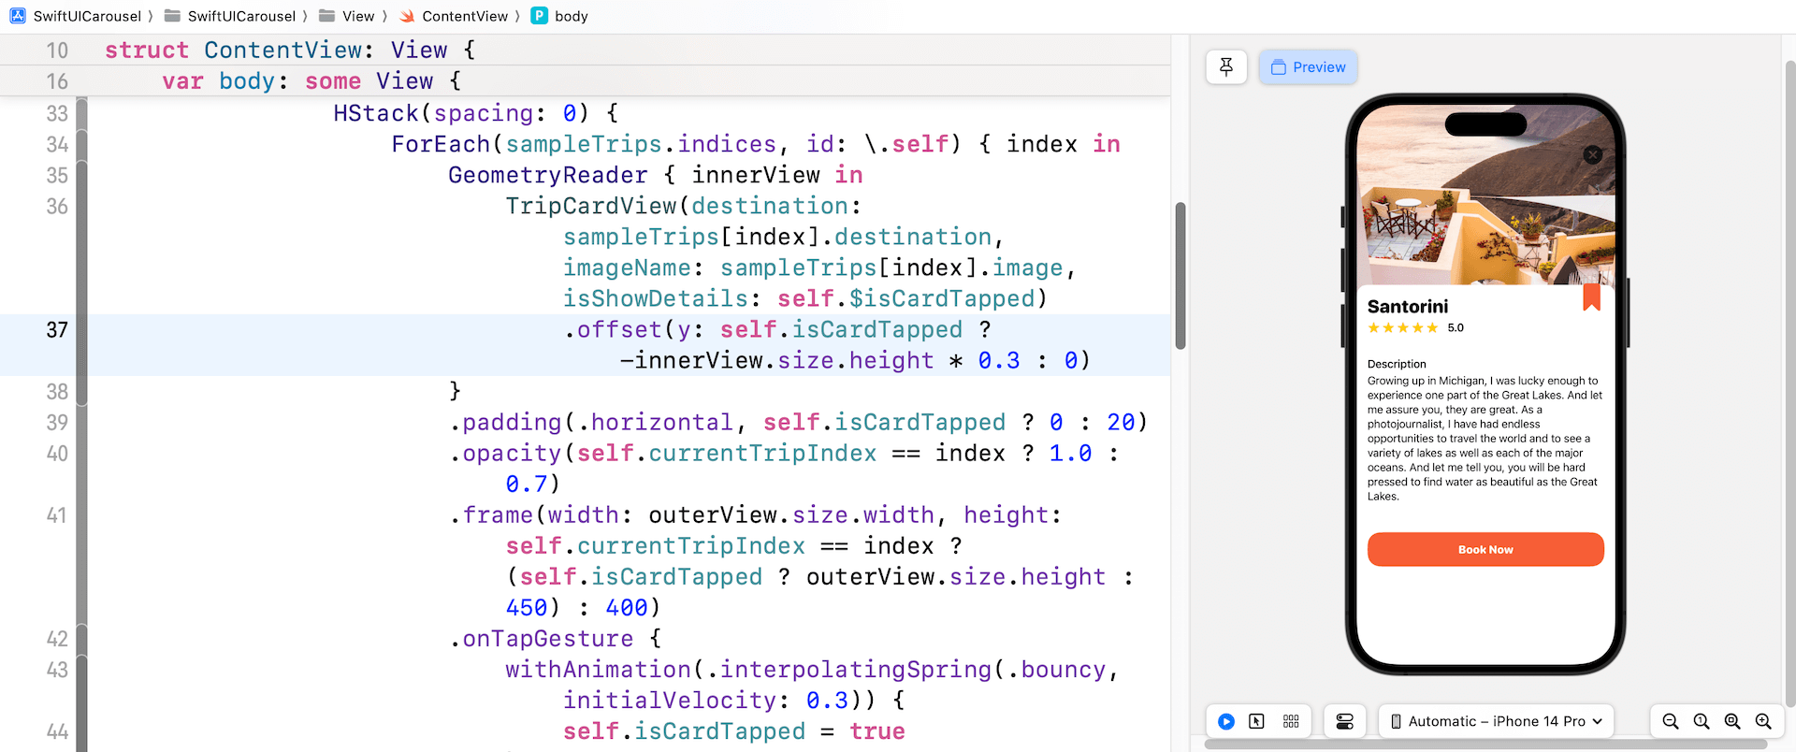Zoom preview to 100% actual size
Viewport: 1796px width, 752px height.
point(1702,721)
